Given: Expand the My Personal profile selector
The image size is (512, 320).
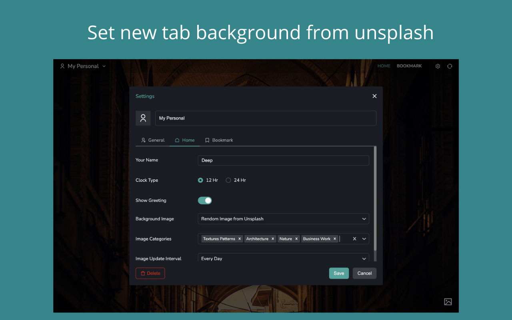Looking at the screenshot, I should pos(104,66).
